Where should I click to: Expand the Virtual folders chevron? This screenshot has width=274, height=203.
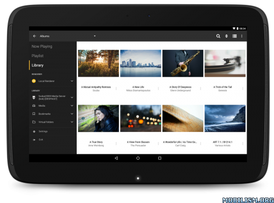(x=72, y=122)
